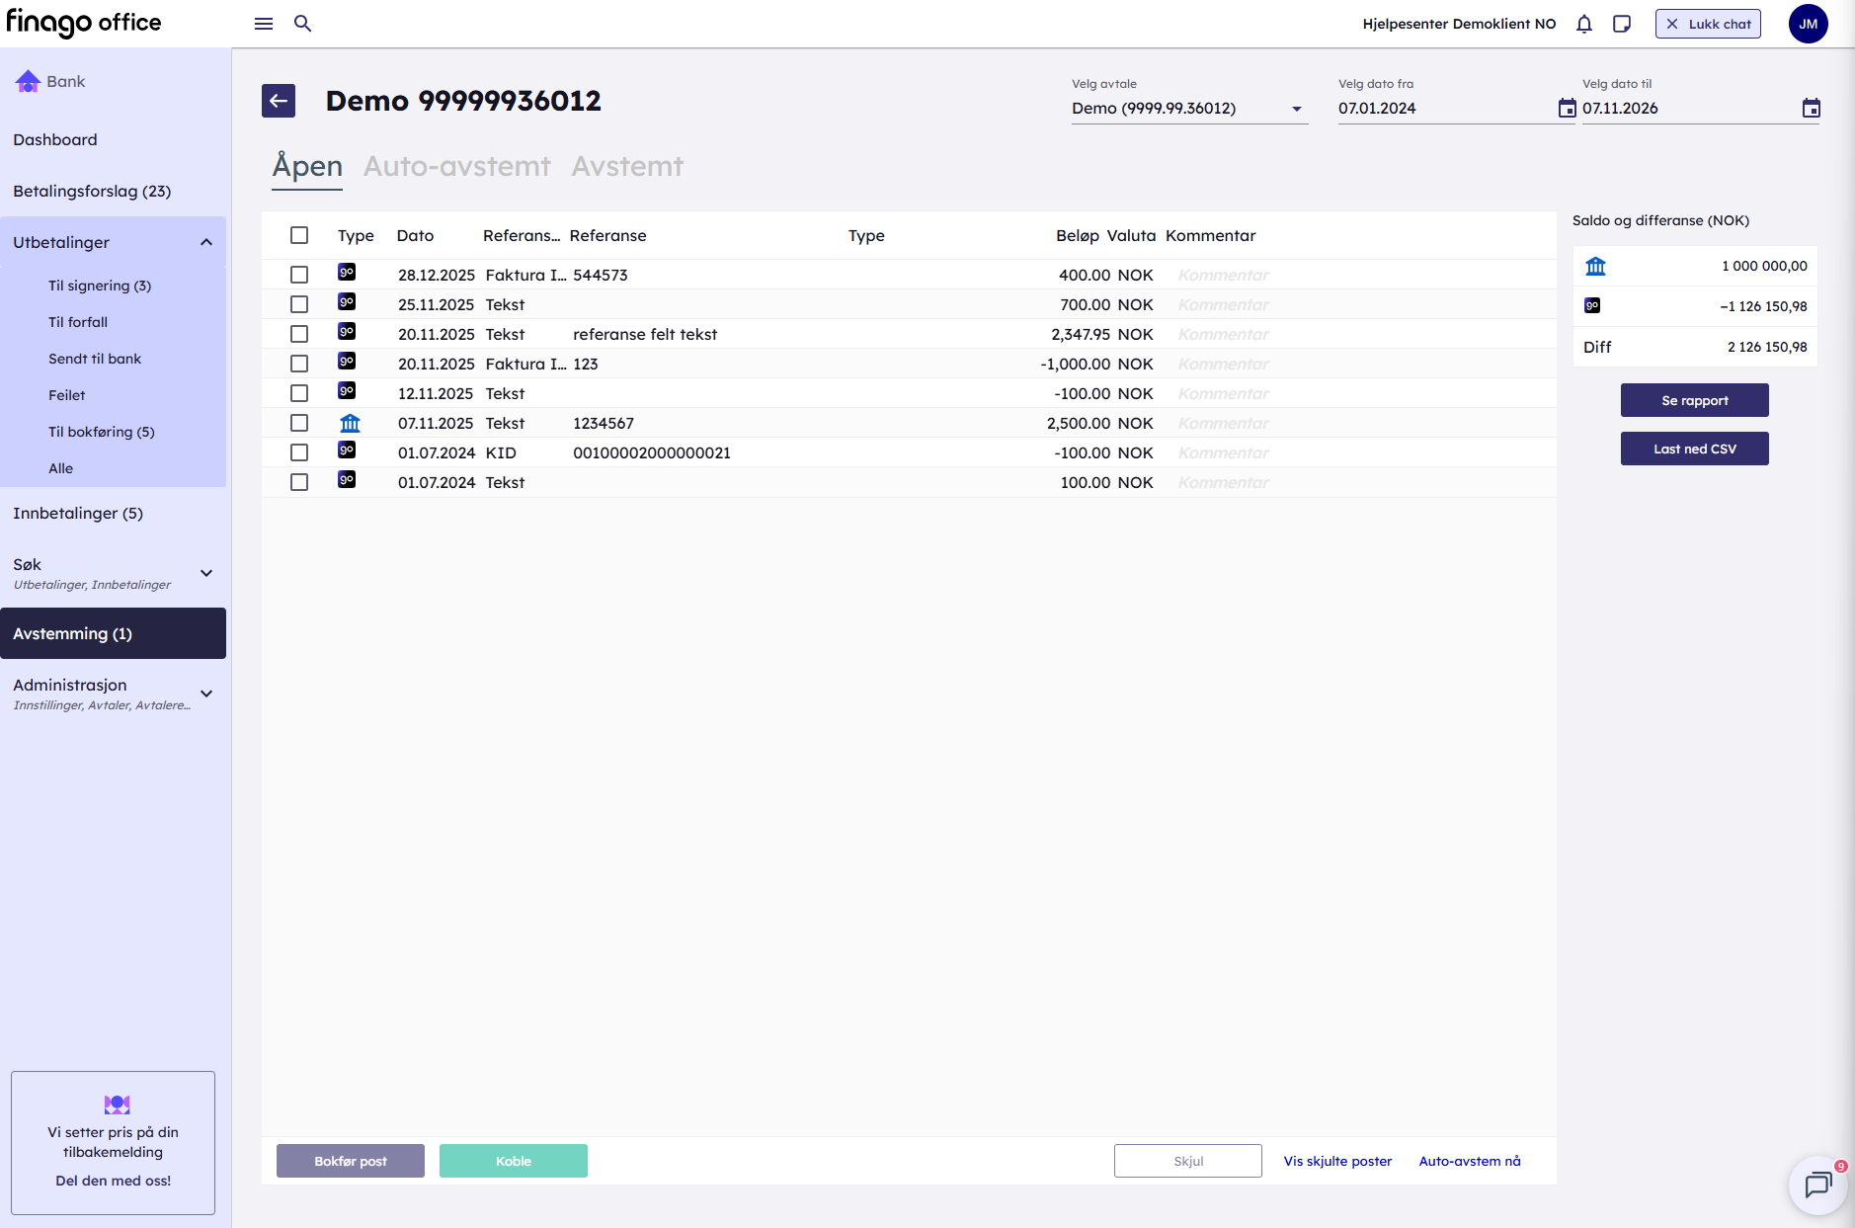The height and width of the screenshot is (1228, 1855).
Task: Click the back arrow button
Action: pos(279,101)
